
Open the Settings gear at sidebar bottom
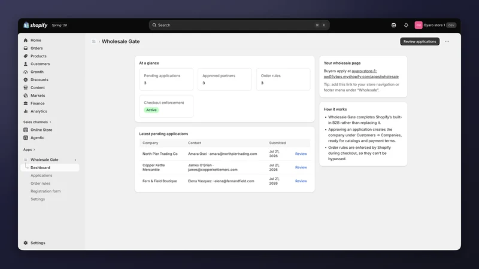click(x=26, y=243)
